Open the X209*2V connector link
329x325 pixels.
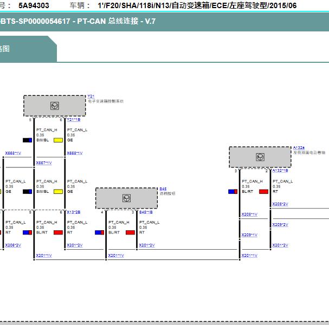point(280,225)
